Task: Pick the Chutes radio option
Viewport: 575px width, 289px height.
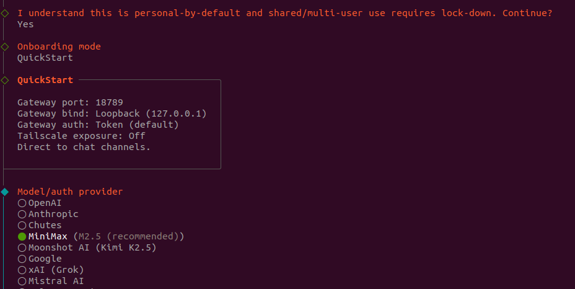Action: point(22,225)
